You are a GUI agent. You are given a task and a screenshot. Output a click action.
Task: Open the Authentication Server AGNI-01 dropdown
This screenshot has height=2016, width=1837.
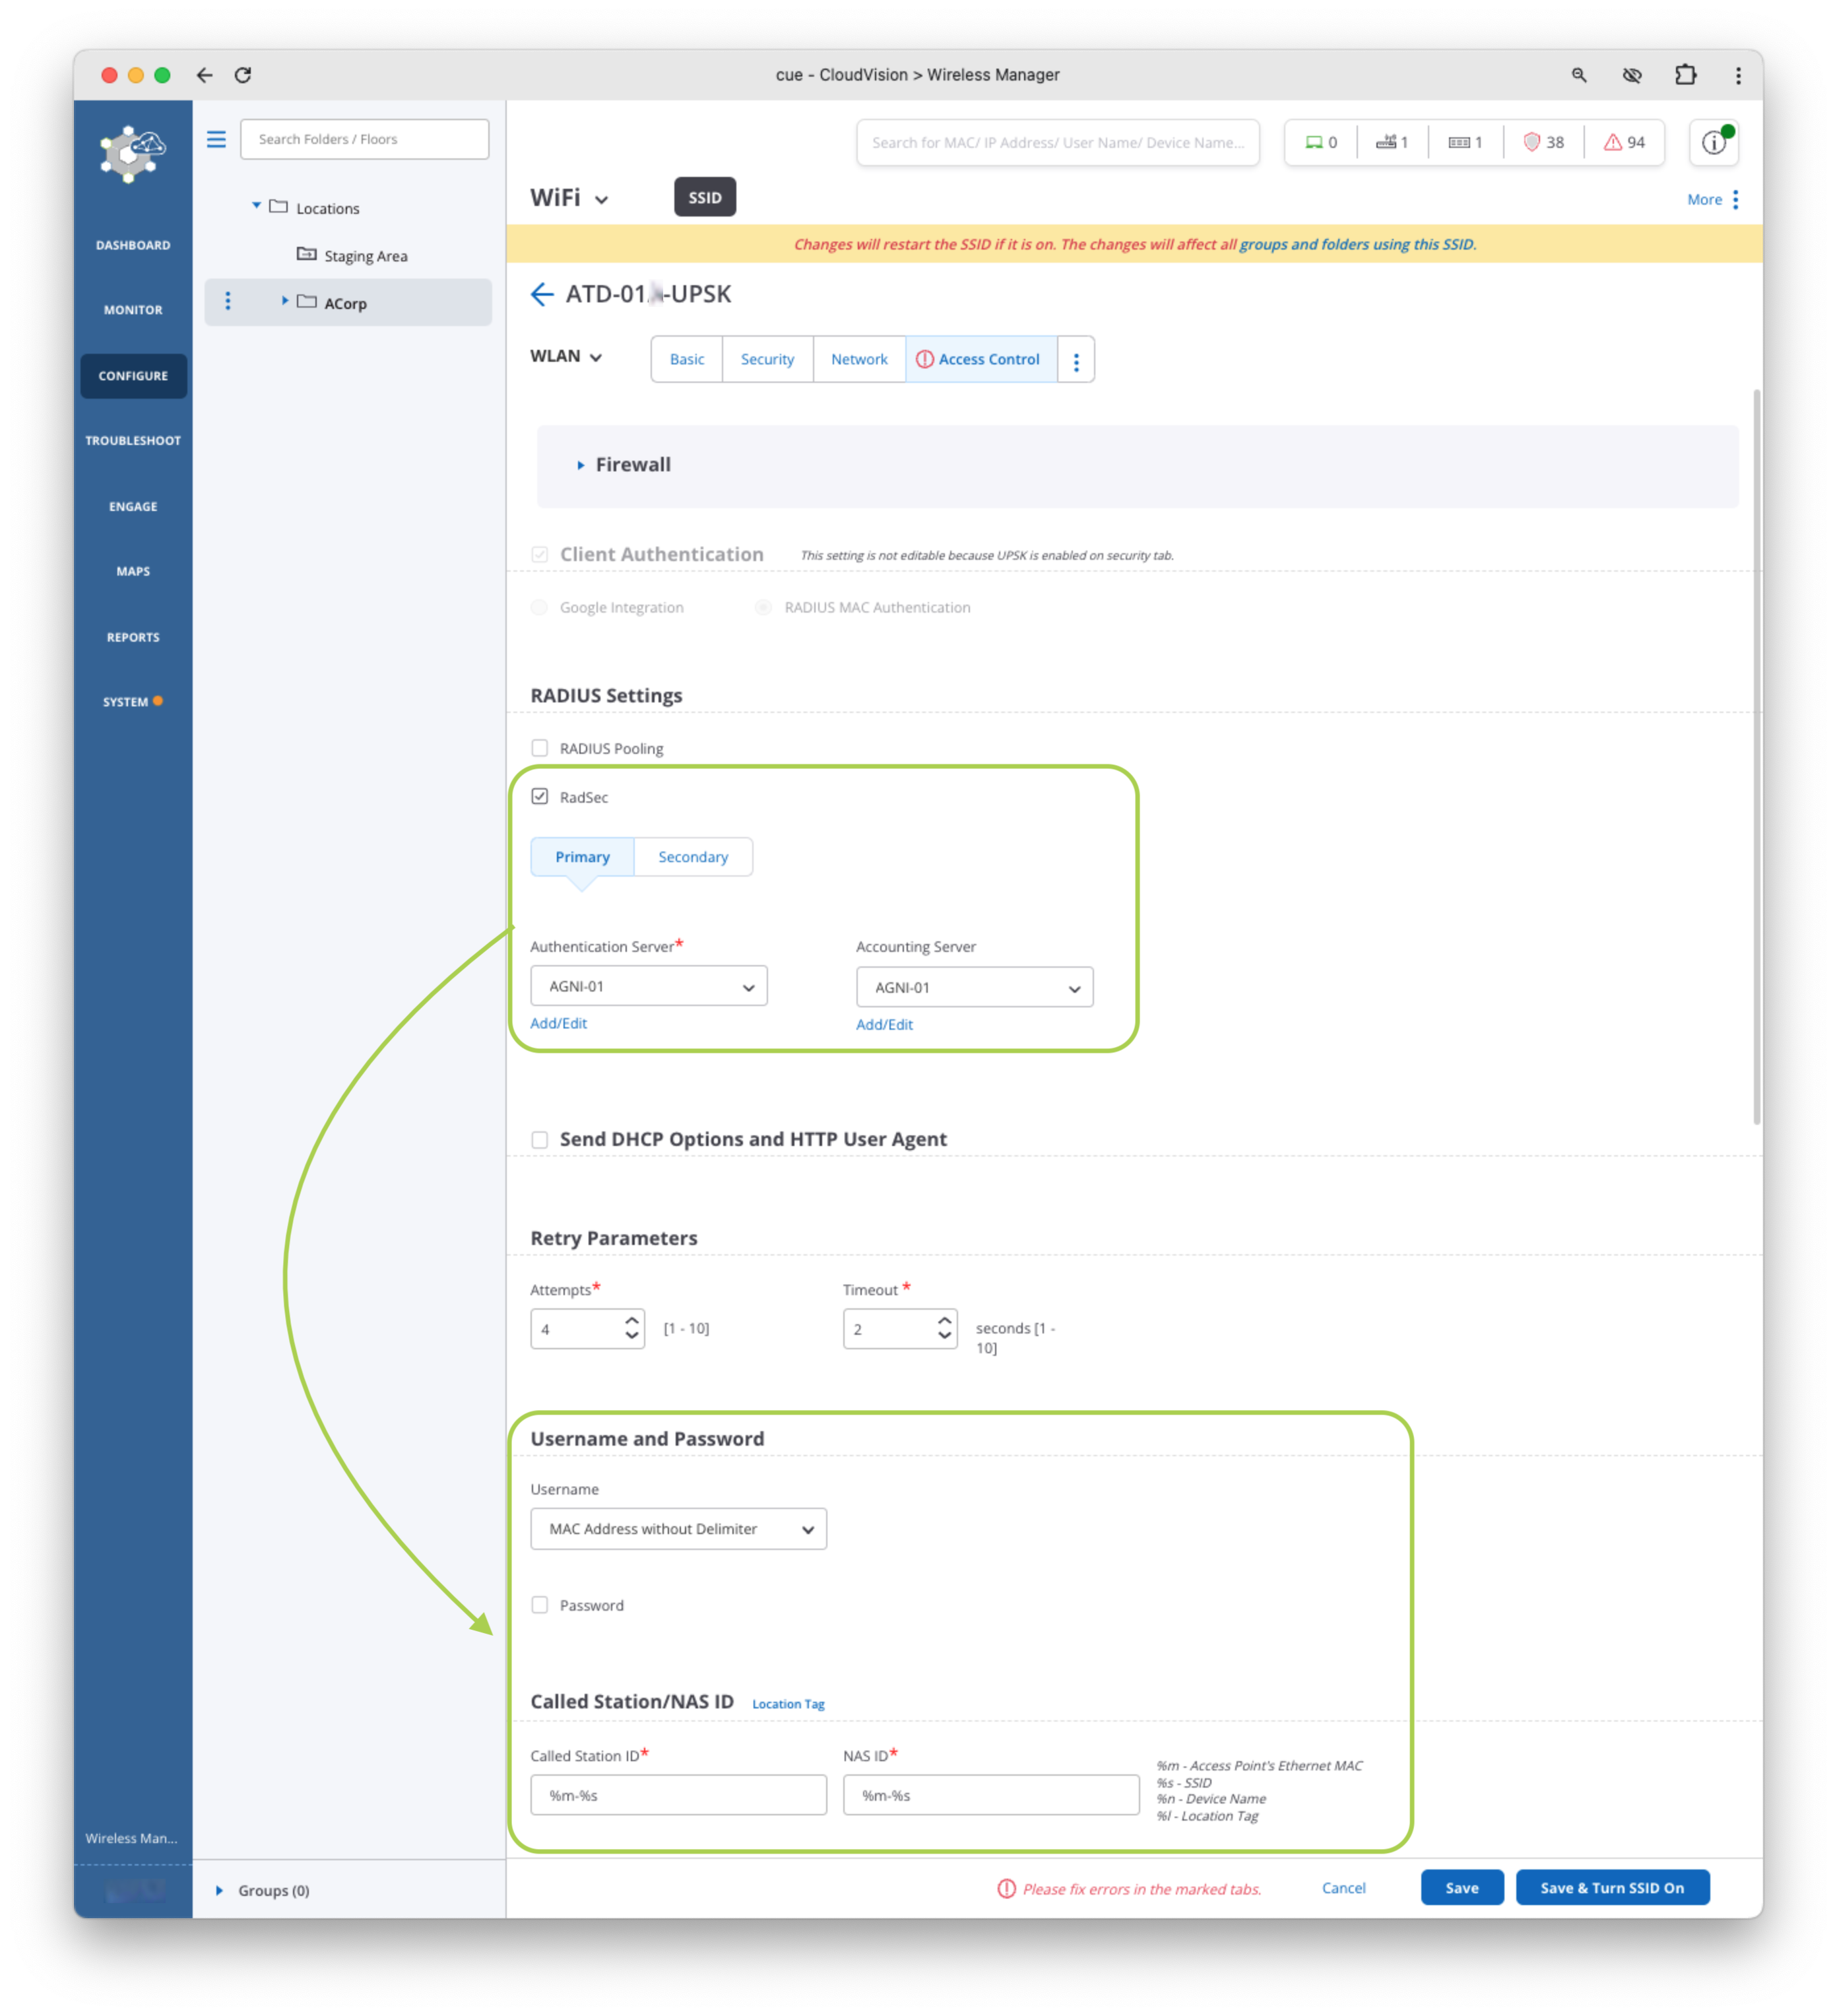649,986
